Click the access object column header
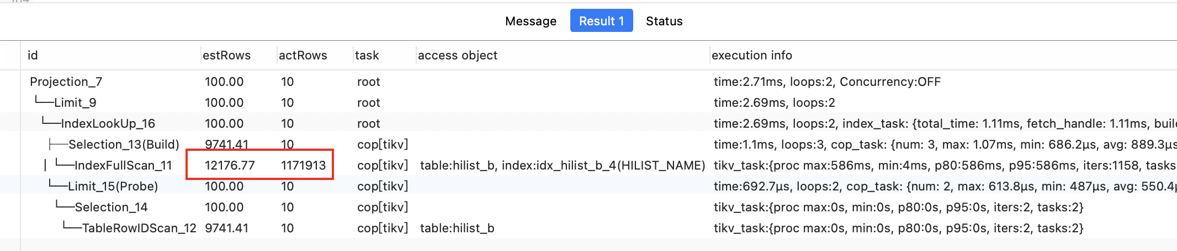Screen dimensions: 1177x251 click(458, 55)
